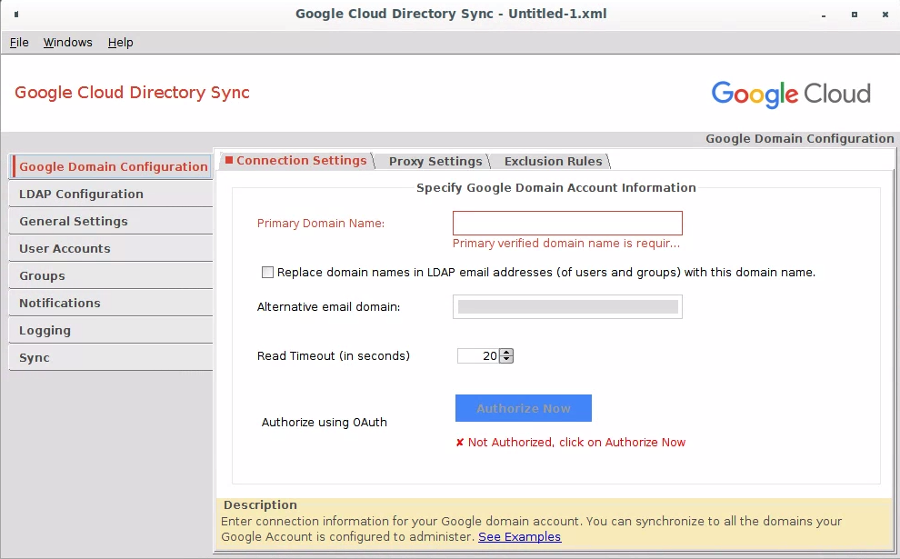Open the Notifications section
This screenshot has height=559, width=900.
tap(59, 303)
